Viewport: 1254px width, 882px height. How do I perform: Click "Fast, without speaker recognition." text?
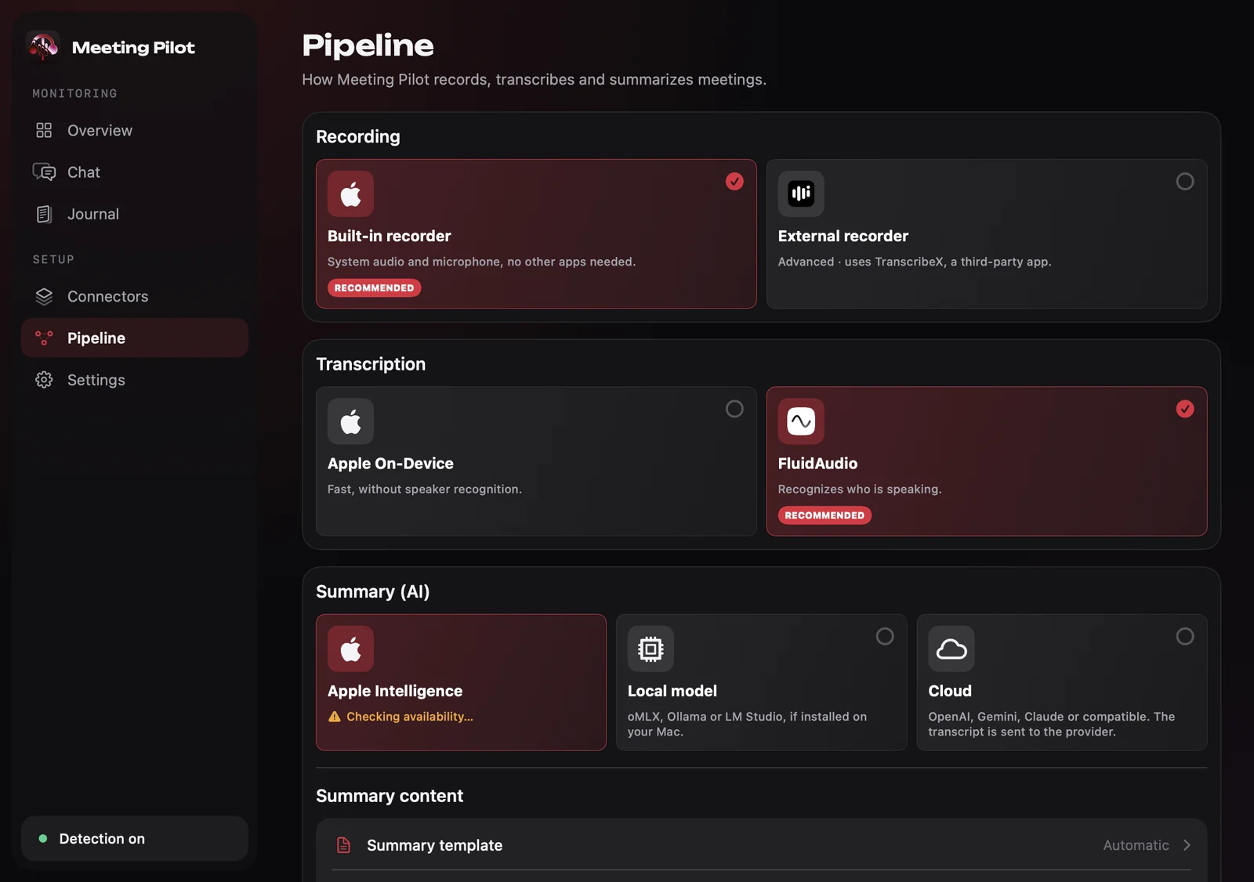point(425,490)
